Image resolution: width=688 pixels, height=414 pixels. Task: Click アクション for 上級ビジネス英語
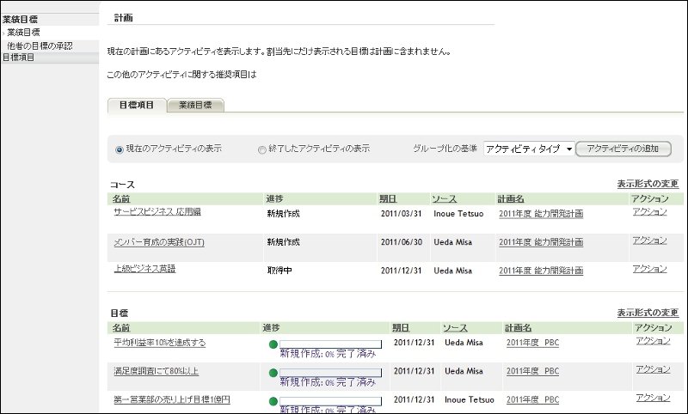pyautogui.click(x=649, y=269)
